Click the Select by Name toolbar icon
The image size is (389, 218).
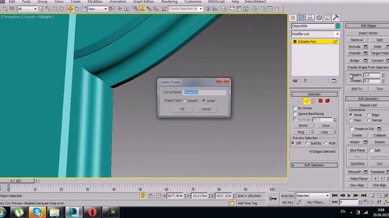[48, 9]
